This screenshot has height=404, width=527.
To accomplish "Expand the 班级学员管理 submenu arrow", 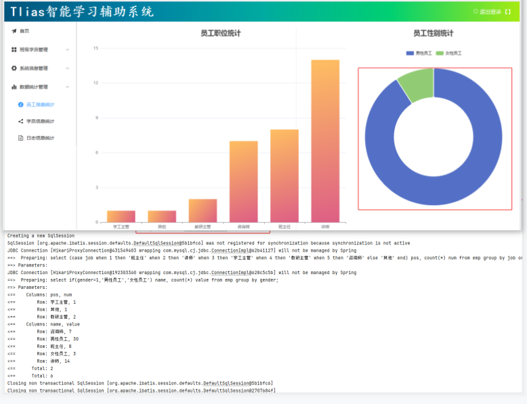I will click(x=67, y=49).
